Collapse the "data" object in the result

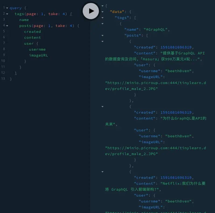[102, 12]
